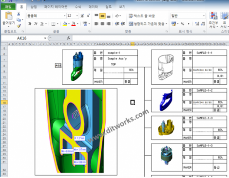Toggle italic text formatting
The width and height of the screenshot is (229, 178).
(x=36, y=24)
